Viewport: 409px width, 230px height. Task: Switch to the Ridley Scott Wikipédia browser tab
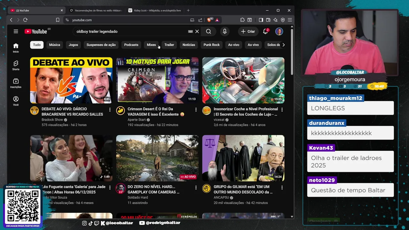pyautogui.click(x=155, y=11)
